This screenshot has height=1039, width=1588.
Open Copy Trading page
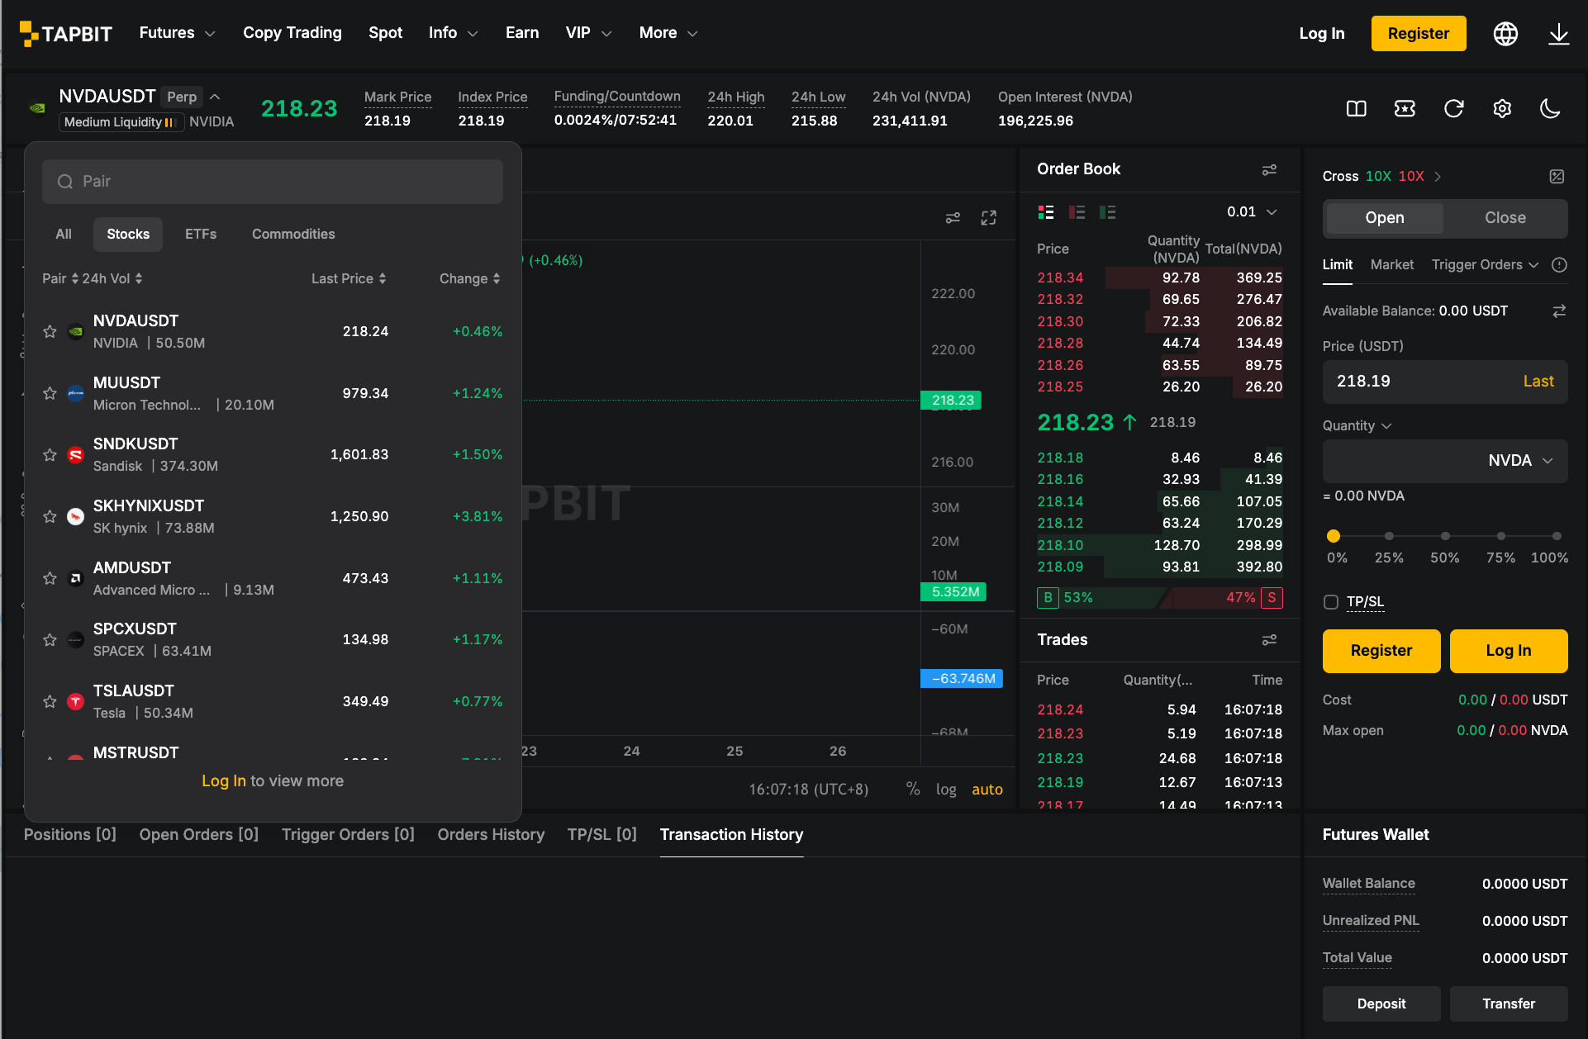coord(292,33)
